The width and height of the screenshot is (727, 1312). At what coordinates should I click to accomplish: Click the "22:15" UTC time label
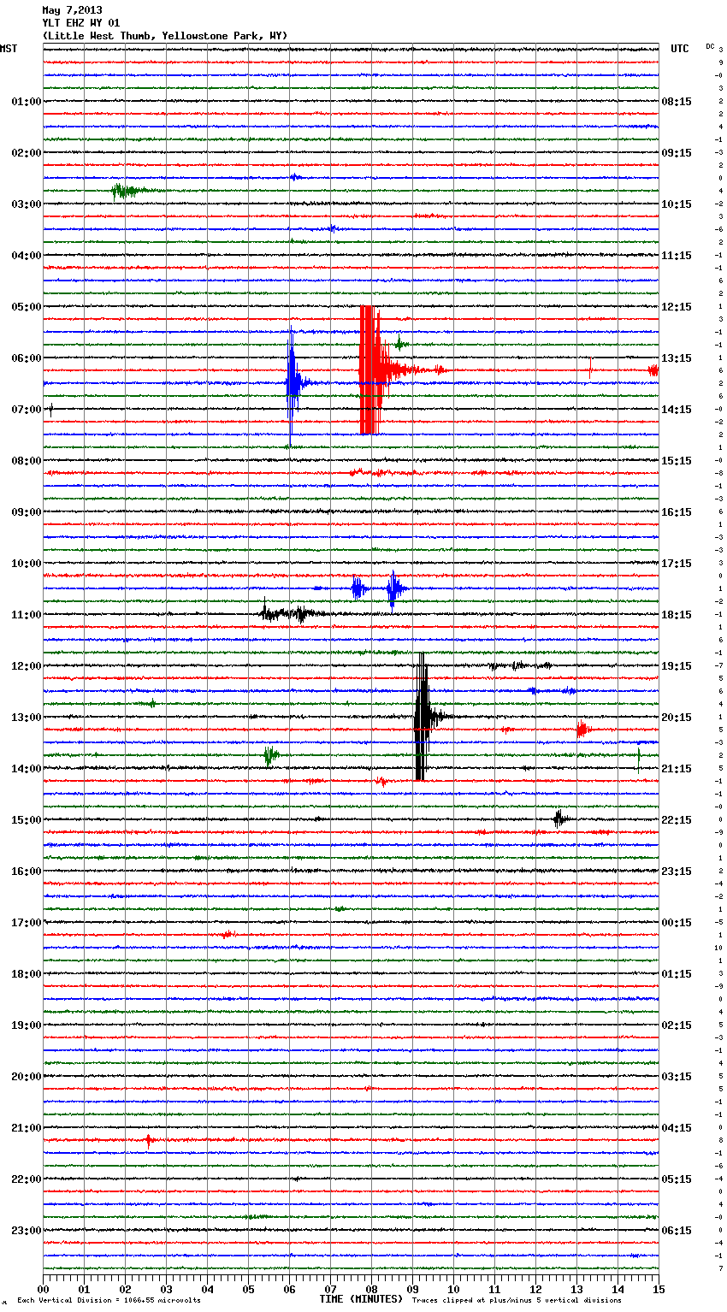[x=677, y=820]
